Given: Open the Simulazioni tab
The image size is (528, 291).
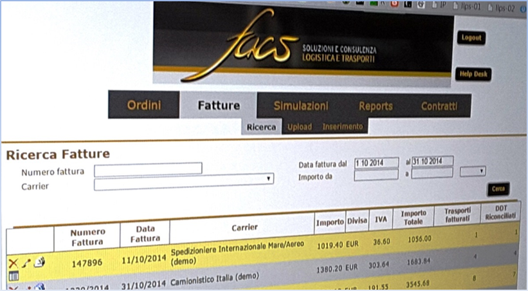Looking at the screenshot, I should coord(300,106).
